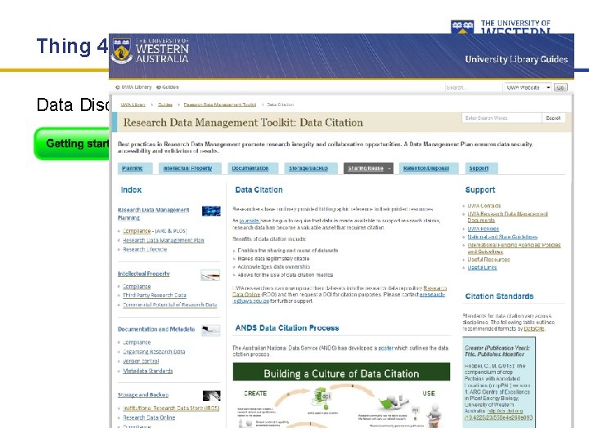This screenshot has height=441, width=589.
Task: Click Guides breadcrumb link
Action: pyautogui.click(x=165, y=105)
